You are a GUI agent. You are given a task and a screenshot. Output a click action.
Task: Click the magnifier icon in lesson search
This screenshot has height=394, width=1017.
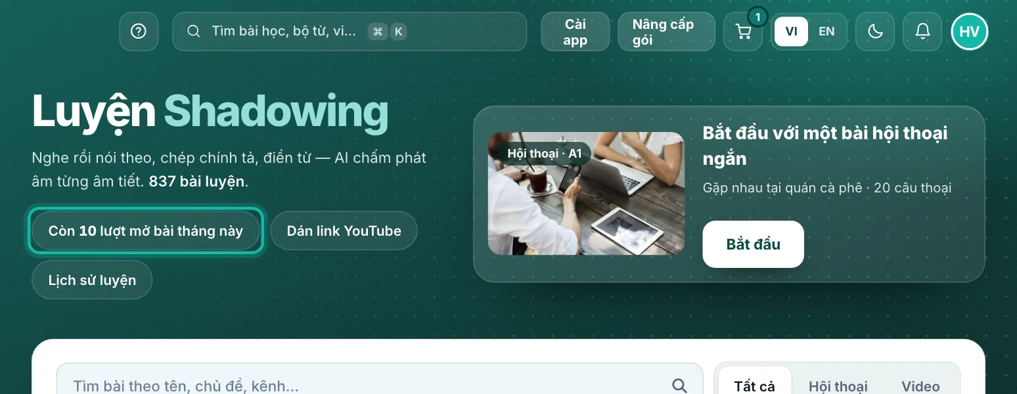pyautogui.click(x=679, y=385)
